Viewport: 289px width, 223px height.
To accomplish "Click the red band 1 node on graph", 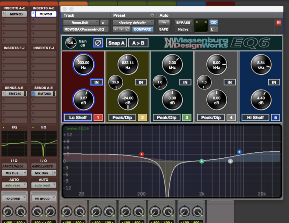I will [x=142, y=154].
